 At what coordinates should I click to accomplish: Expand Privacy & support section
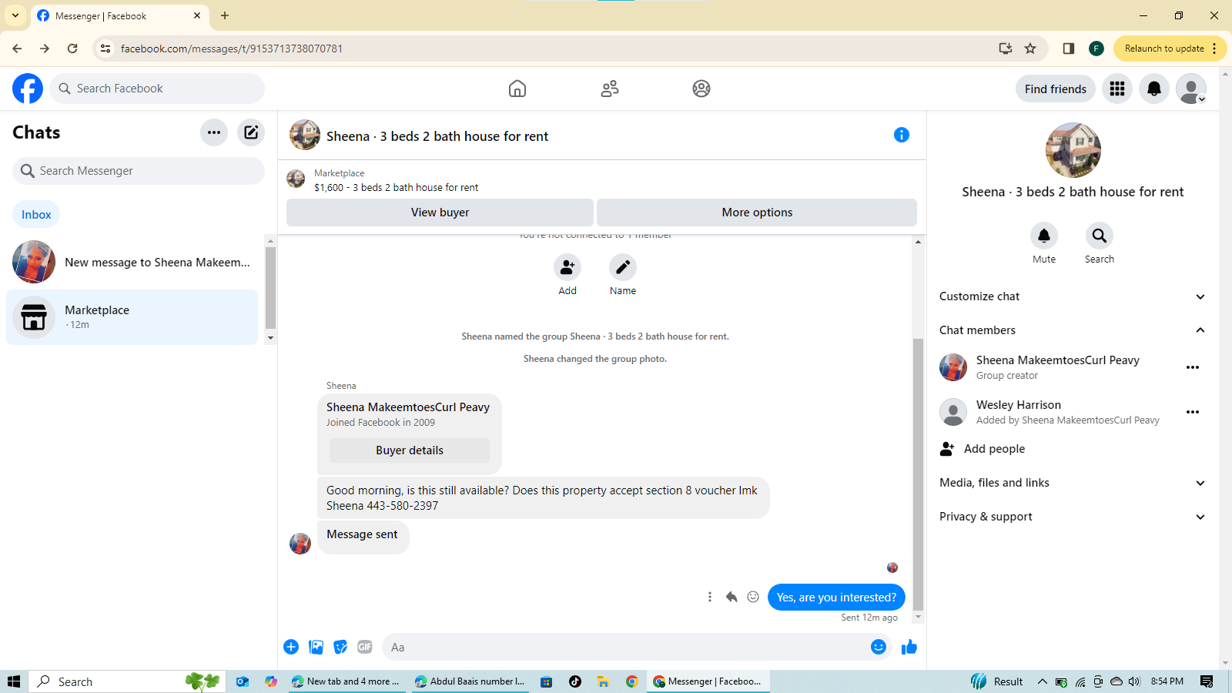pos(1072,517)
